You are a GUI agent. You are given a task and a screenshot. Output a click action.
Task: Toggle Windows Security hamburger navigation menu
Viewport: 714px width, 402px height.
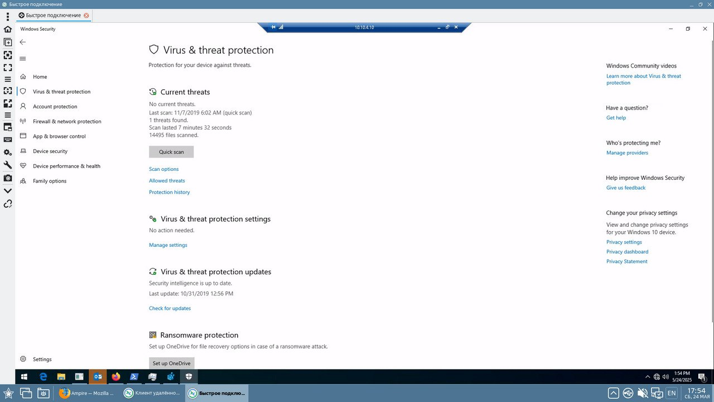[23, 59]
